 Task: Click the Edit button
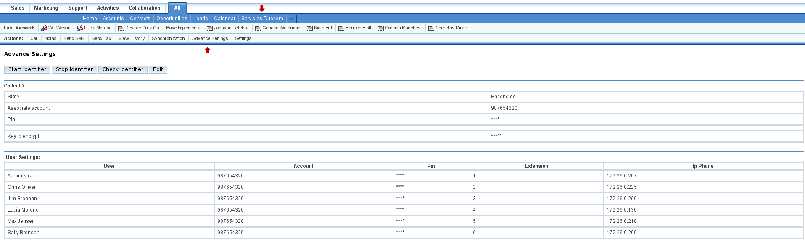[x=158, y=69]
